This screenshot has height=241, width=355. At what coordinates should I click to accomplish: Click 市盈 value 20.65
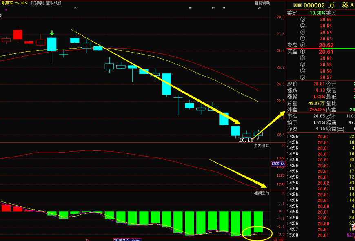pos(319,116)
